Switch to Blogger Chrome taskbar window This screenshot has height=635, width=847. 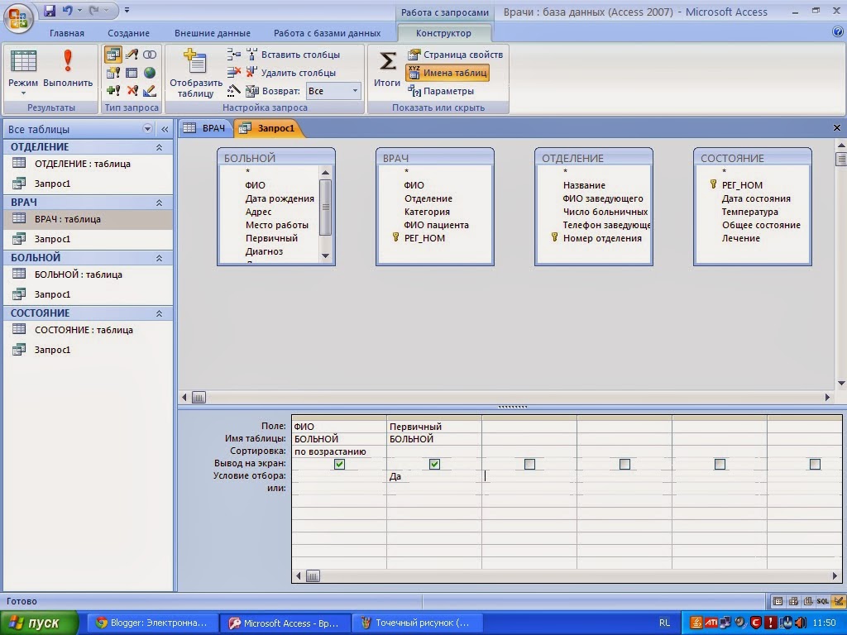152,623
